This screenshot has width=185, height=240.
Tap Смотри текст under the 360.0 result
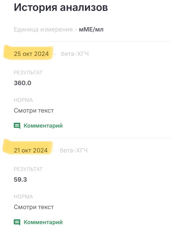(x=34, y=111)
